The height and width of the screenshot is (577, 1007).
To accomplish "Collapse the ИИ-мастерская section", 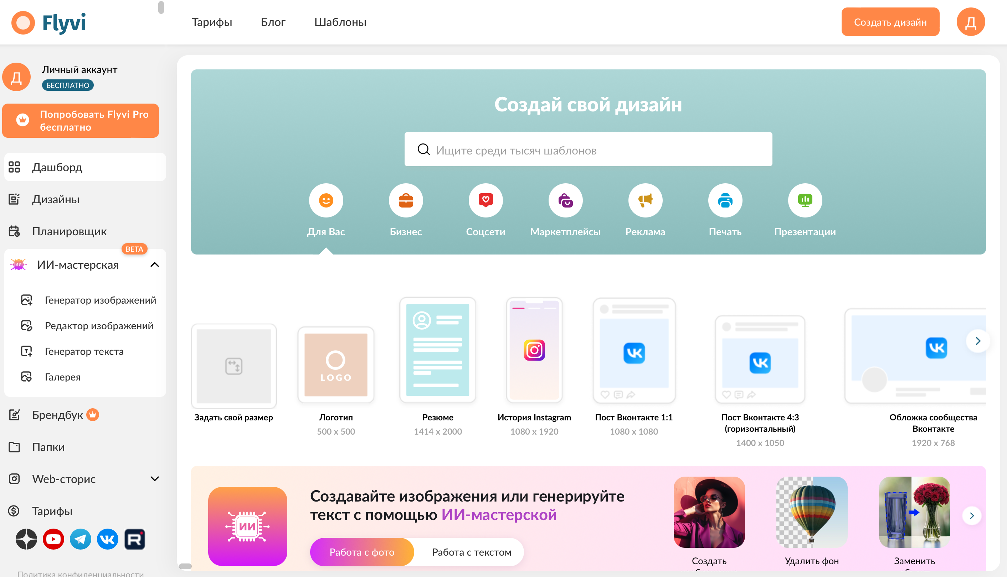I will coord(155,265).
